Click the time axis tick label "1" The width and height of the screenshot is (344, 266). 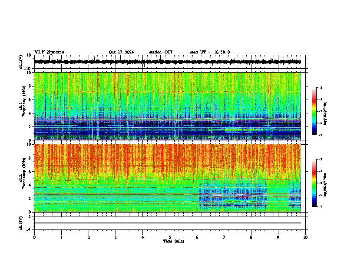coord(61,237)
